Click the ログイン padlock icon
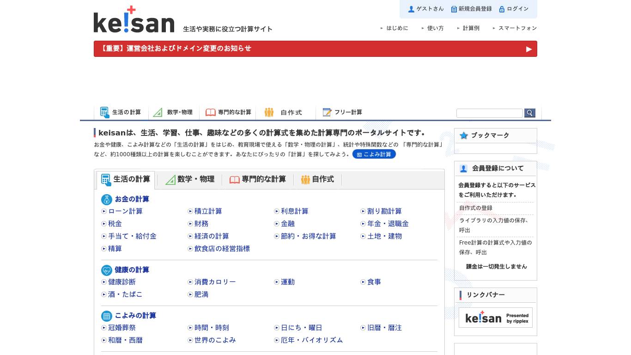Viewport: 631px width, 355px height. click(502, 9)
